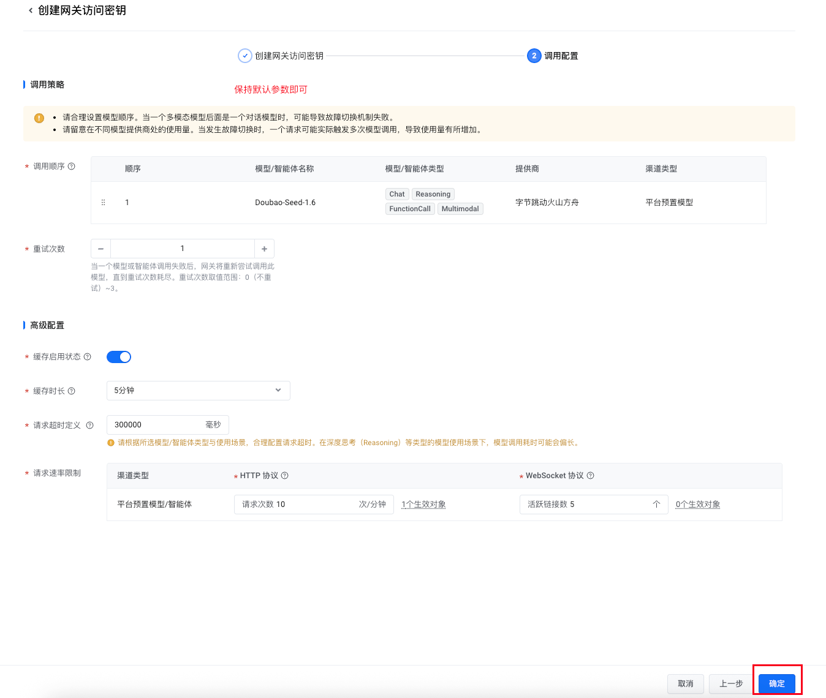Click the help icon next to 调用顺序

click(72, 167)
